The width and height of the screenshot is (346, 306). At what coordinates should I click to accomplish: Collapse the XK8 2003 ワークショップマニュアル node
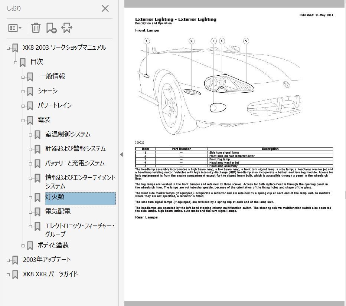click(8, 48)
